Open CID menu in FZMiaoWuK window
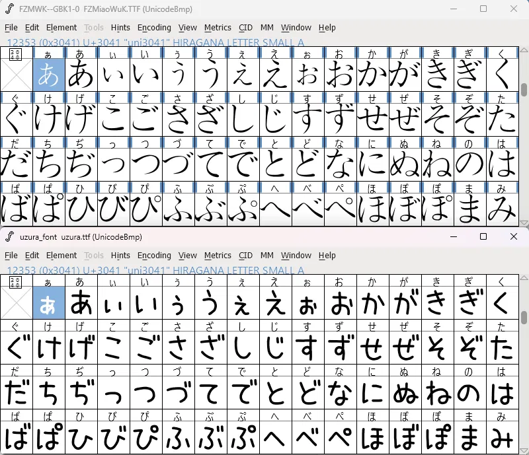 click(x=245, y=28)
